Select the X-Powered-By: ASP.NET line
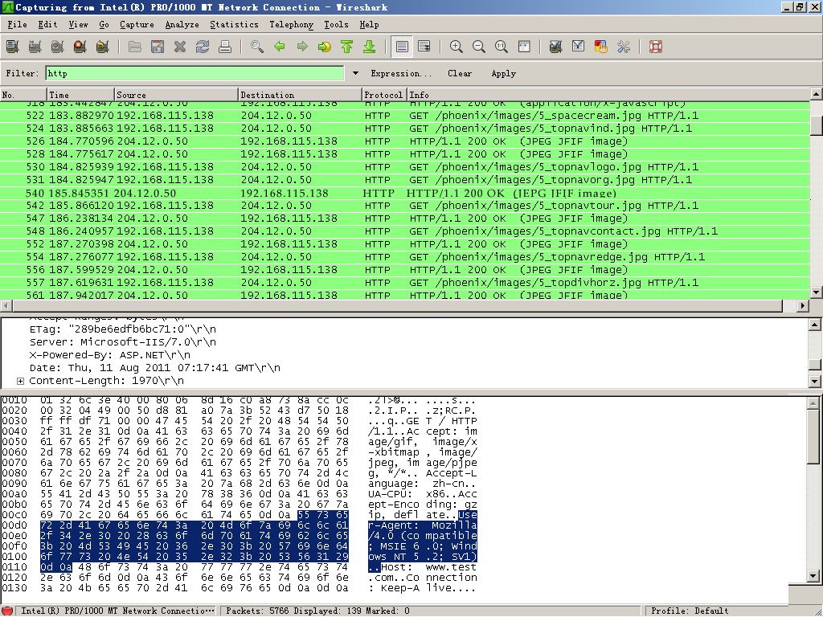 pyautogui.click(x=109, y=355)
